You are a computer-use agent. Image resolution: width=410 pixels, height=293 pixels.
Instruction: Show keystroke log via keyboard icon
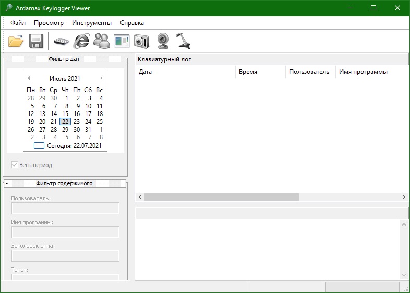[x=61, y=41]
